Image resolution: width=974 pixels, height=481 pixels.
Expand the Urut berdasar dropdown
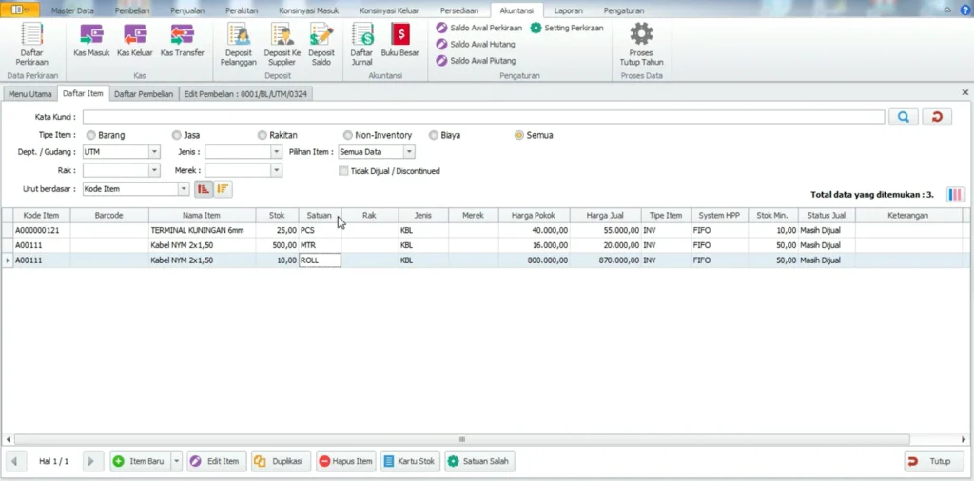pyautogui.click(x=184, y=188)
